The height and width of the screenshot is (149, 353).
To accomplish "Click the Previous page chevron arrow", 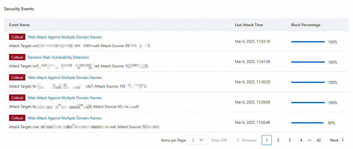I will coord(238,140).
